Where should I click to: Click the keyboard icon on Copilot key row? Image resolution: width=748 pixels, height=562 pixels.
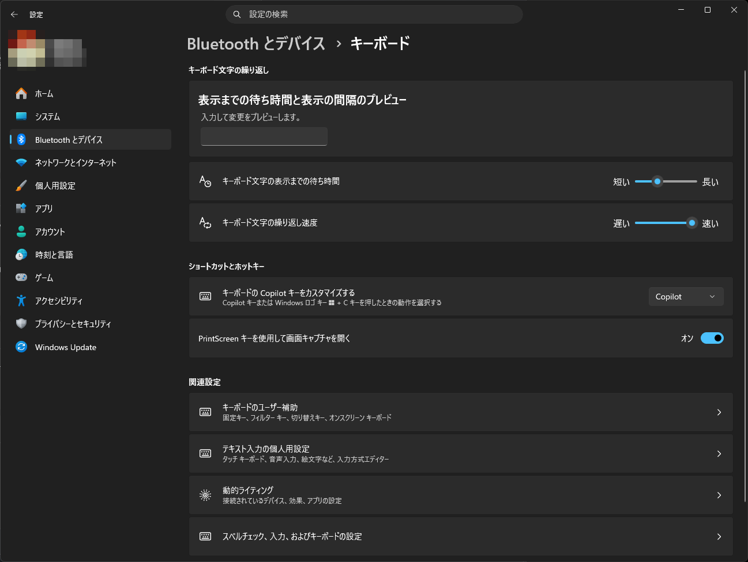point(205,297)
